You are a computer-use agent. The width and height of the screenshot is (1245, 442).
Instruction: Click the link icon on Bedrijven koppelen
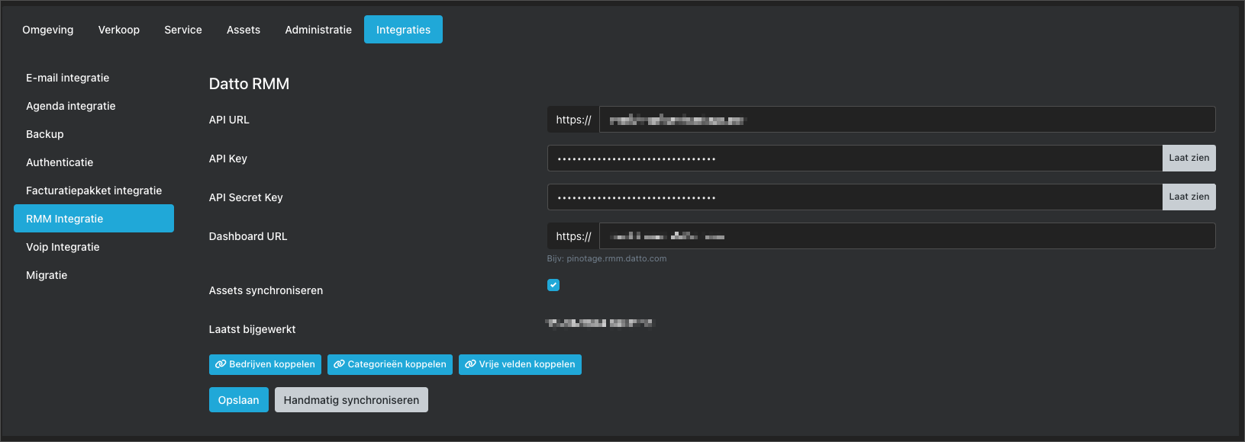[x=221, y=364]
